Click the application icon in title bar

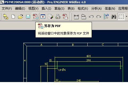point(2,2)
